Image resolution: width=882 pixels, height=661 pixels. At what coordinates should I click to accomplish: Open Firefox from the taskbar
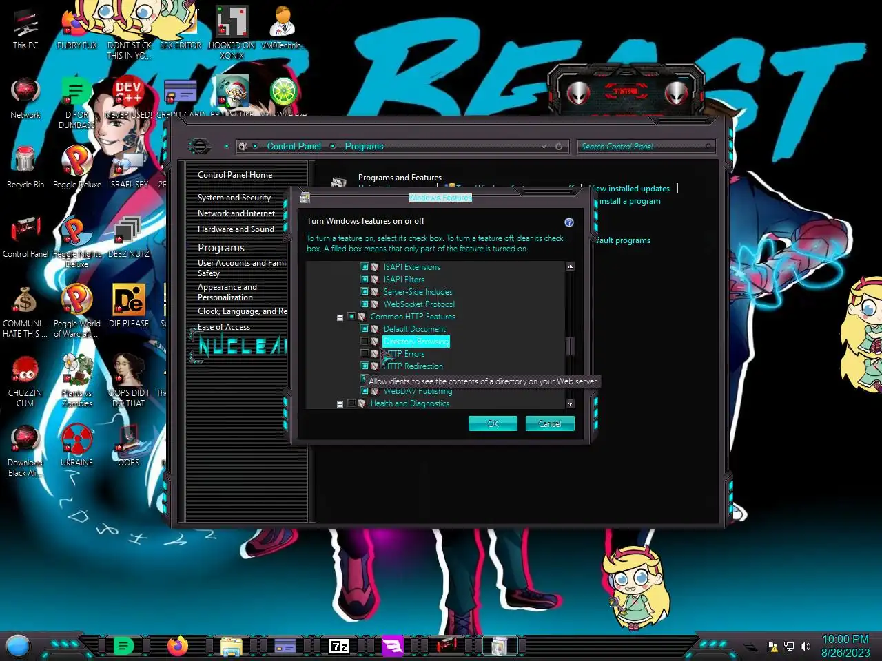point(178,646)
